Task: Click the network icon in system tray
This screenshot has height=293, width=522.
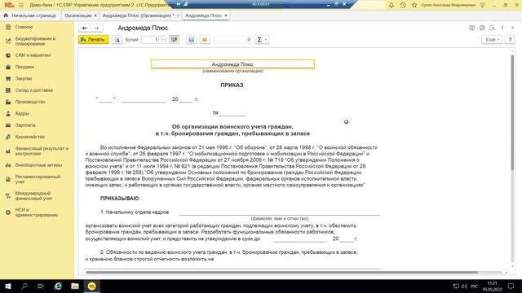Action: tap(456, 286)
